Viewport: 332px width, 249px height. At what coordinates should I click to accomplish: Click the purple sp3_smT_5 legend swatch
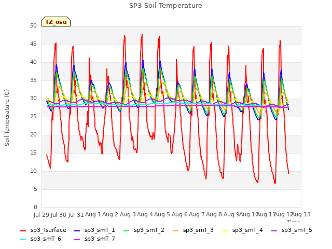coord(274,230)
